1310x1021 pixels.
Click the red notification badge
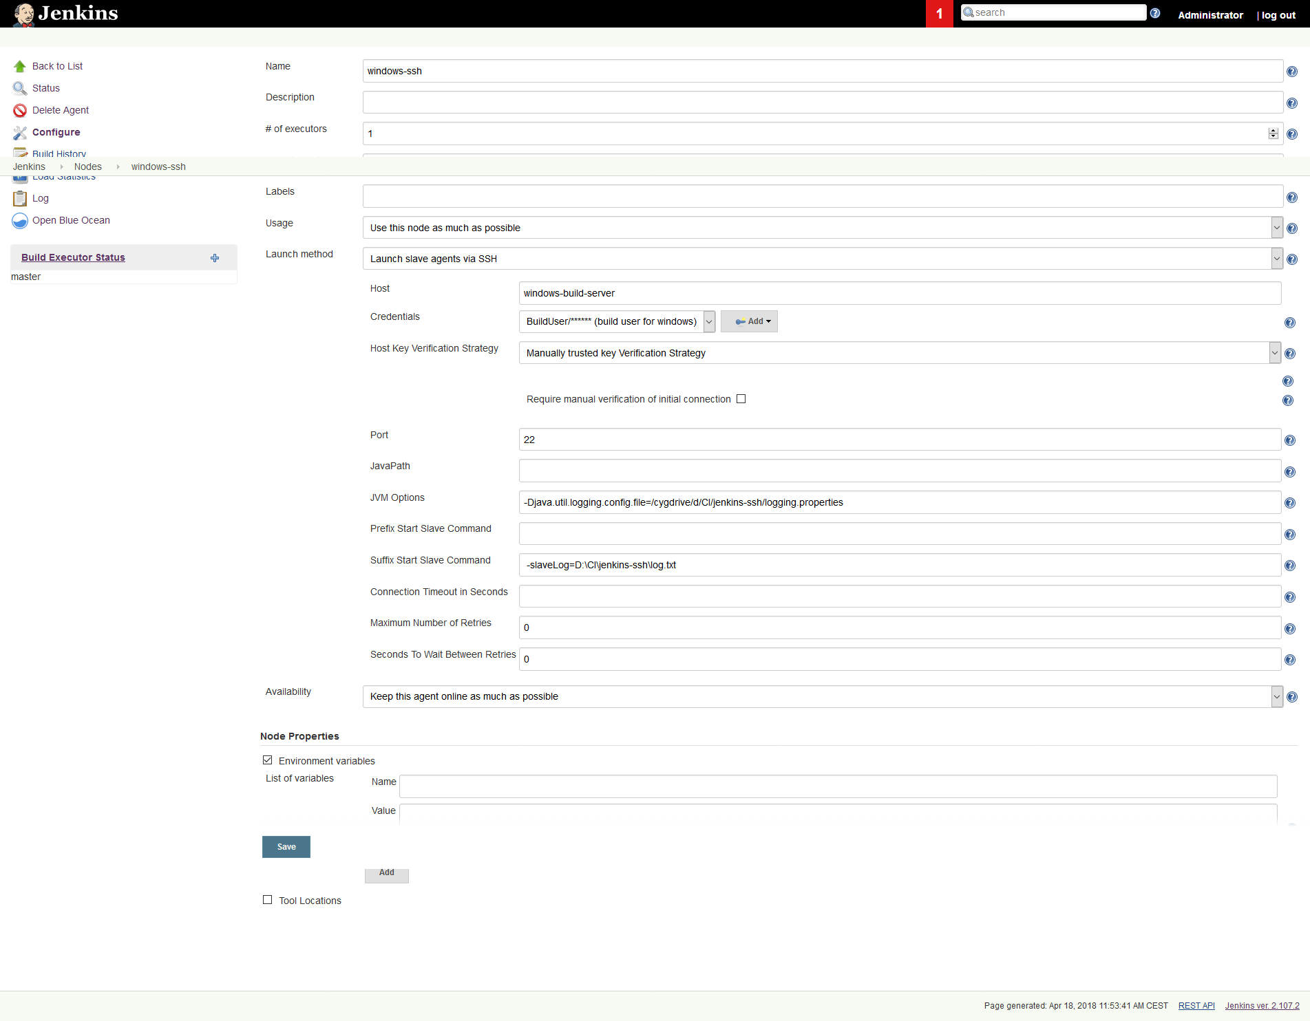point(939,14)
